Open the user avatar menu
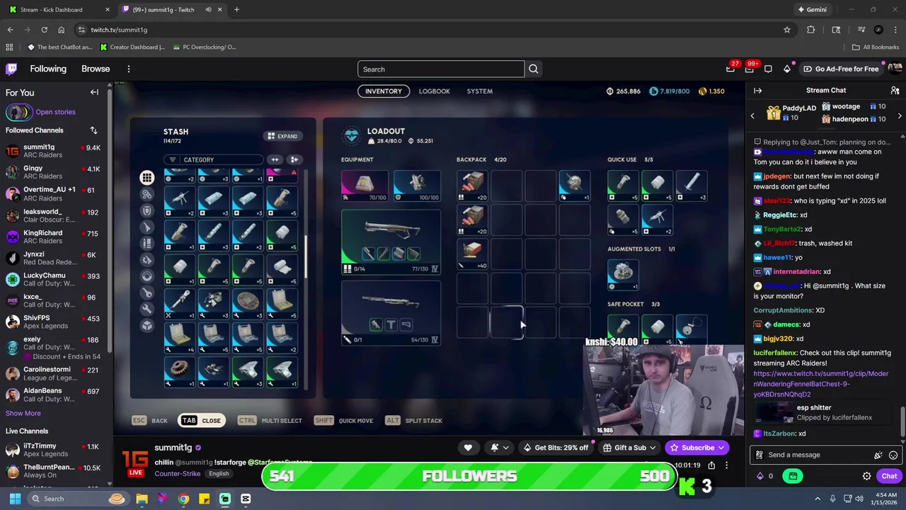 coord(895,69)
